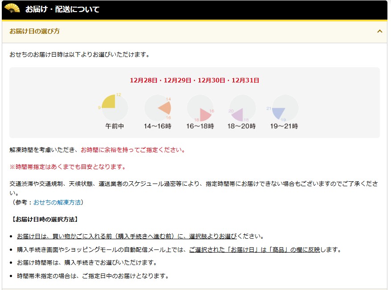Click bullet 時間帯未指定の場合は
The width and height of the screenshot is (391, 290).
point(93,276)
